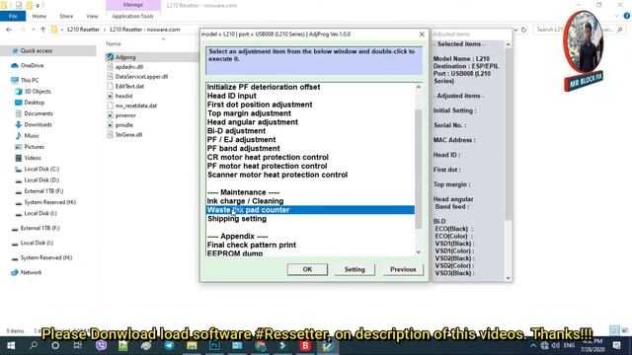Open Network in sidebar
This screenshot has width=632, height=355.
(x=31, y=272)
